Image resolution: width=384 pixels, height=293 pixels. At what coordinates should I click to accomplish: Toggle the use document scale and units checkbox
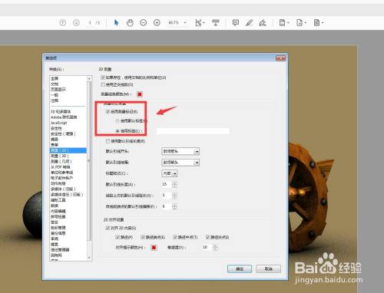click(103, 77)
